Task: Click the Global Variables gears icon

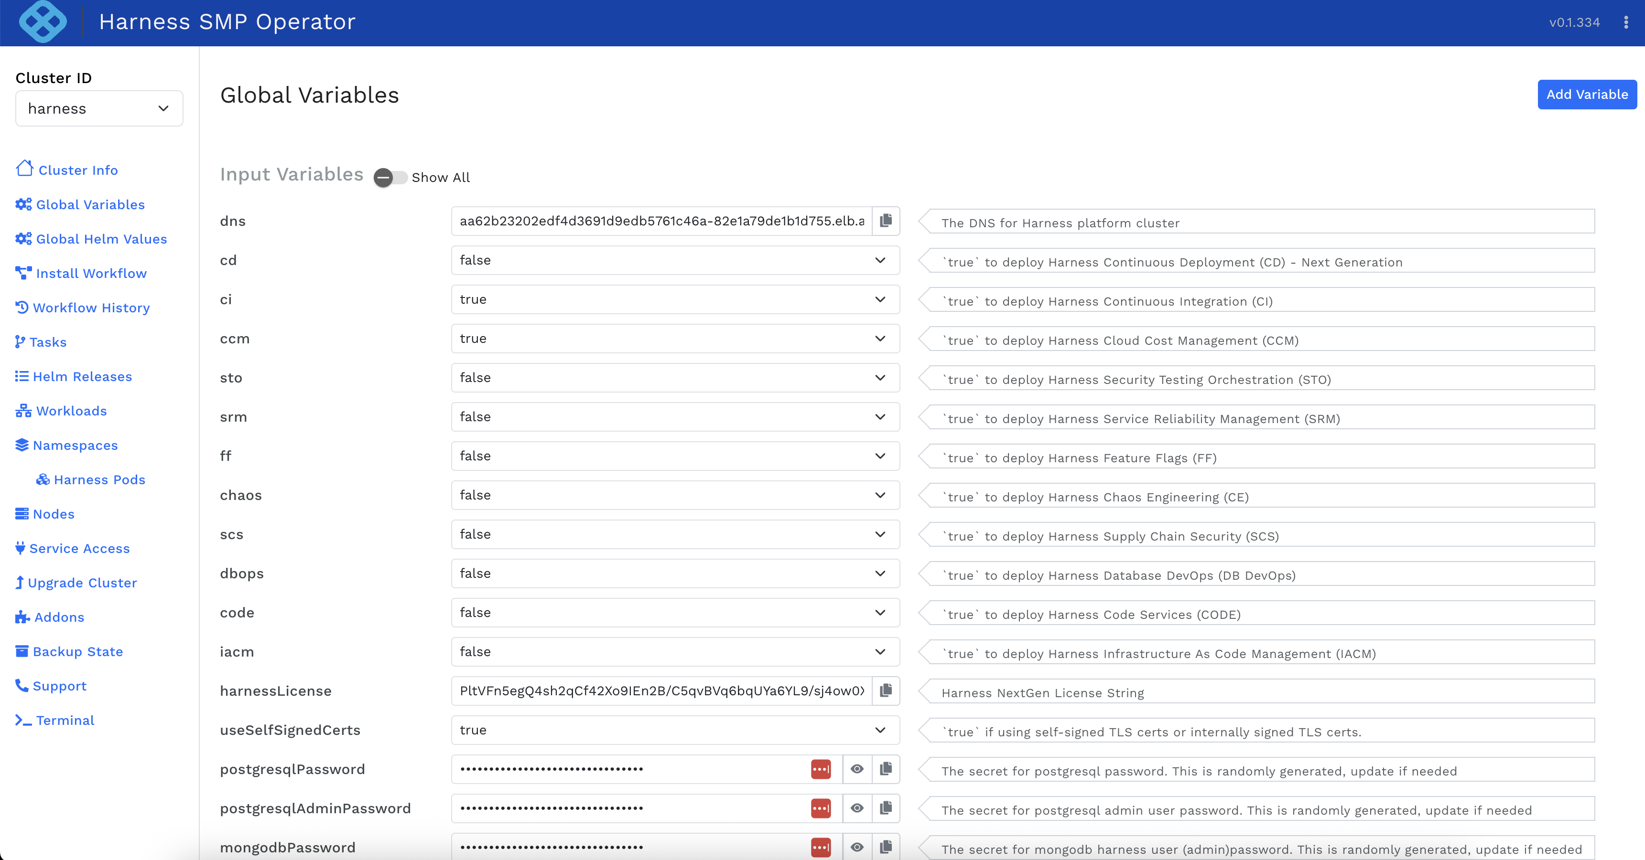Action: [x=23, y=204]
